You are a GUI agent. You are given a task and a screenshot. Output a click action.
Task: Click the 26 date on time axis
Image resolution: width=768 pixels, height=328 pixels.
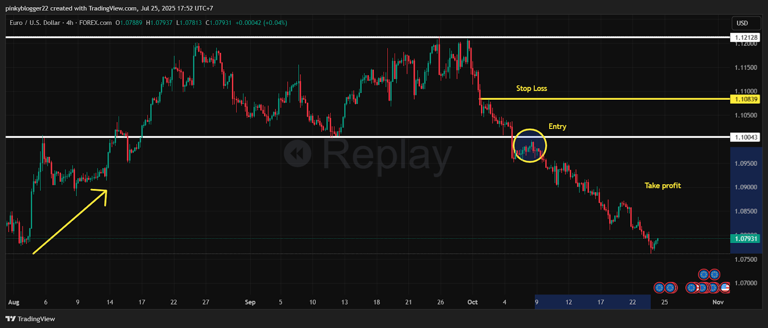pyautogui.click(x=441, y=302)
